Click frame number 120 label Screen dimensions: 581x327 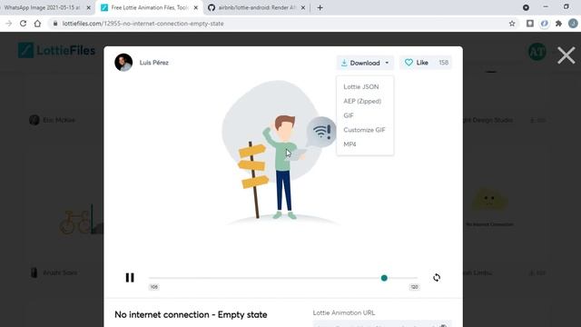414,287
